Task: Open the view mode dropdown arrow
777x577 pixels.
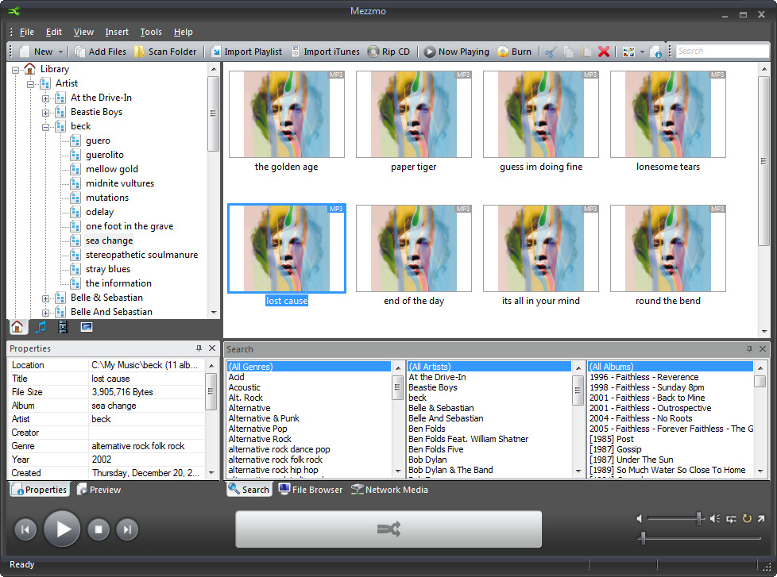Action: [642, 52]
